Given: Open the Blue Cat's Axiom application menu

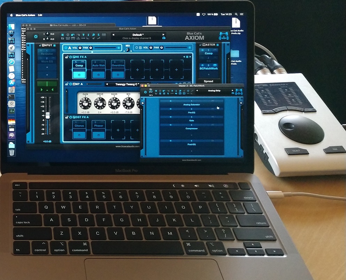Looking at the screenshot, I should [x=25, y=15].
